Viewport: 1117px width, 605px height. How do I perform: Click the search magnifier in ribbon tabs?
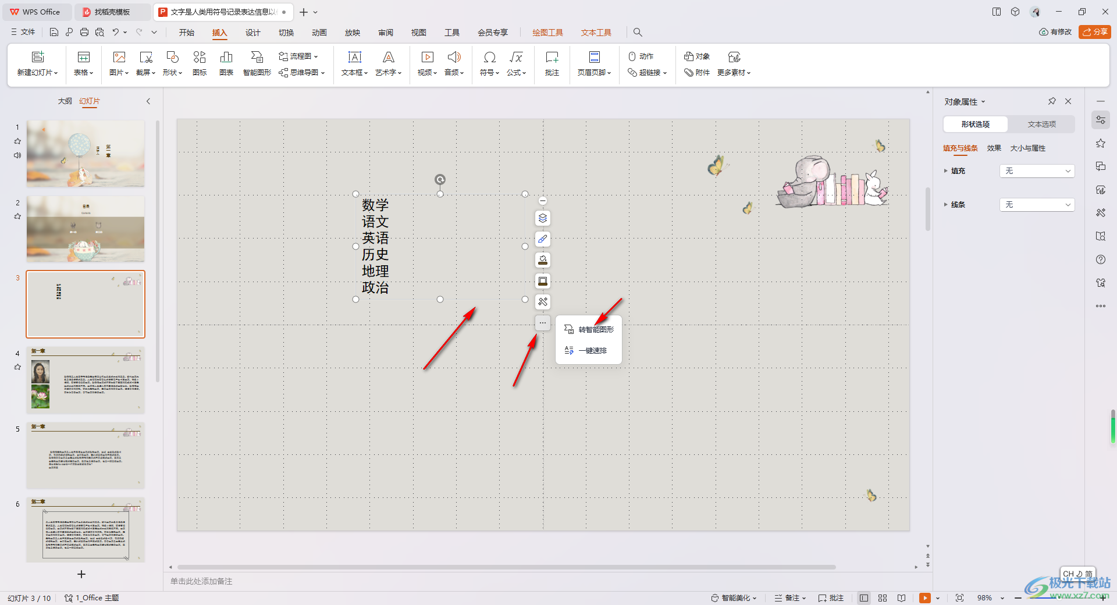click(x=638, y=33)
